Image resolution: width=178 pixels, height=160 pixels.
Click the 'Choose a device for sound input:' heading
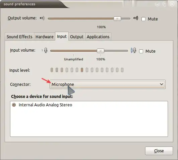click(x=42, y=97)
